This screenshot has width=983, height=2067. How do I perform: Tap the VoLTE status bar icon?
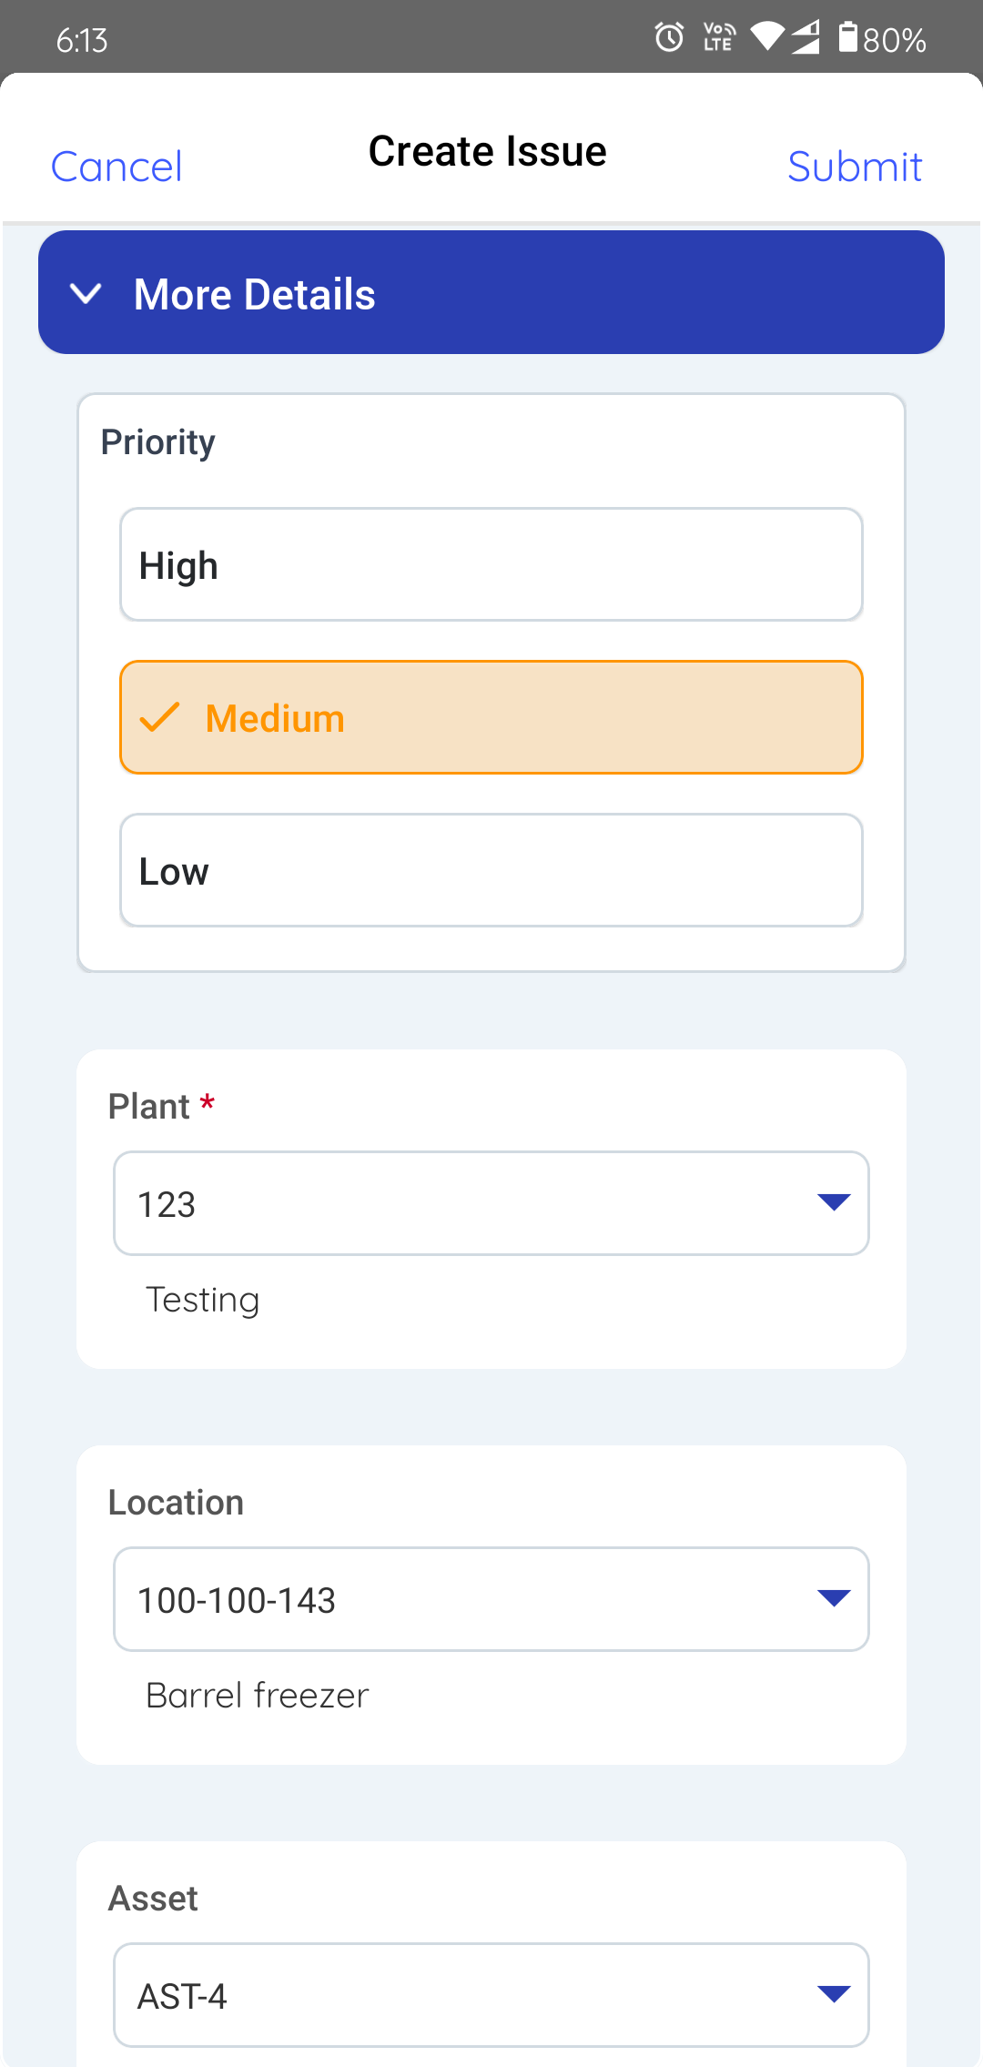click(x=719, y=37)
